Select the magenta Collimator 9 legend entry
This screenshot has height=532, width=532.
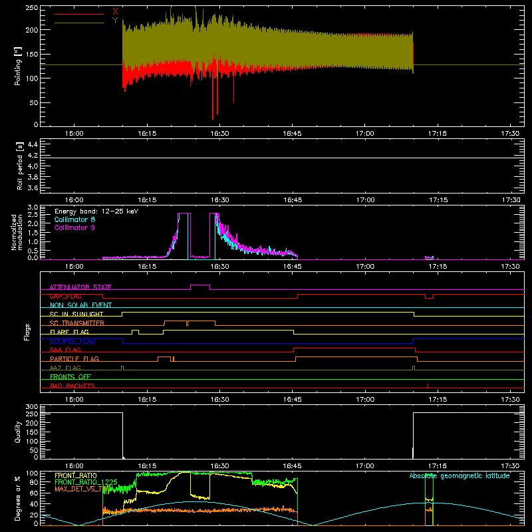(x=74, y=227)
